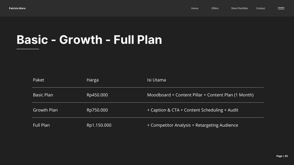This screenshot has width=294, height=165.
Task: Click the Rp750.000 price cell
Action: pos(97,110)
